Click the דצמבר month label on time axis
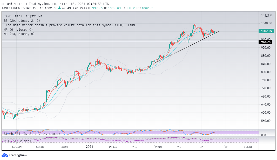This screenshot has height=160, width=277. 64,147
